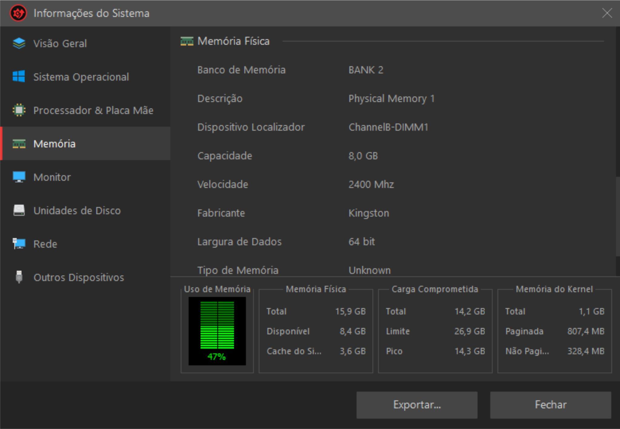
Task: Open Outros Dispositivos section
Action: click(85, 277)
